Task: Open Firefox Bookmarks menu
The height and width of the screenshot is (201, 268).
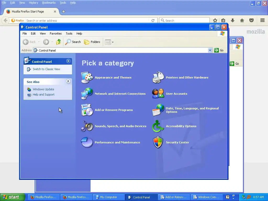Action: [x=49, y=3]
